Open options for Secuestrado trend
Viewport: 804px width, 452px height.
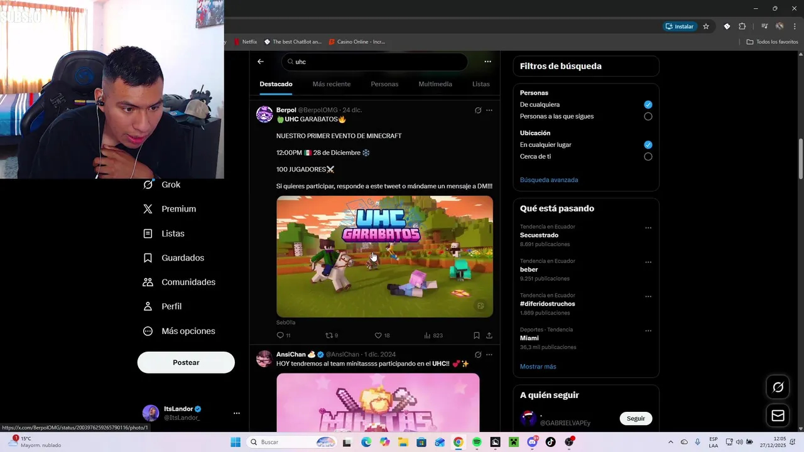pyautogui.click(x=648, y=228)
